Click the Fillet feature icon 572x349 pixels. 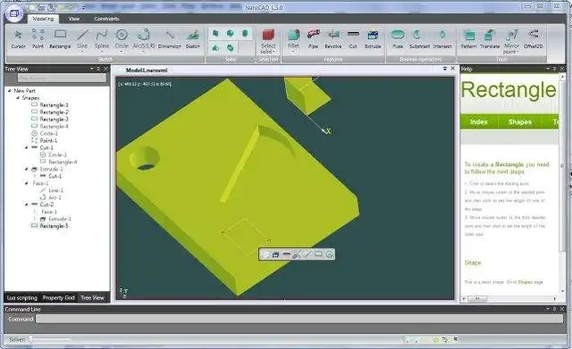294,36
